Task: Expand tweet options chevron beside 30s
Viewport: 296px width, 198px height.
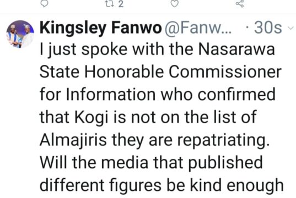Action: [290, 28]
